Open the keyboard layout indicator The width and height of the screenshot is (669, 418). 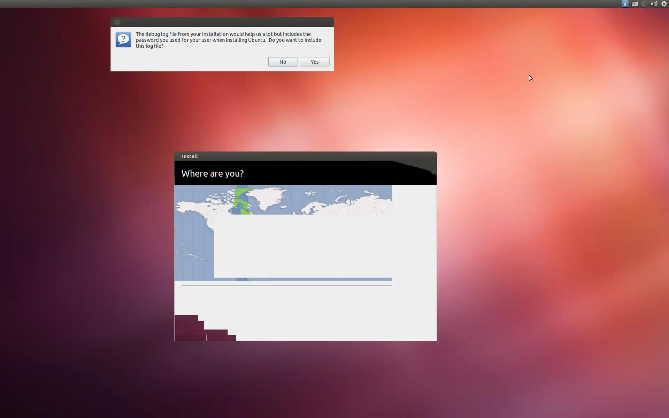[x=635, y=4]
